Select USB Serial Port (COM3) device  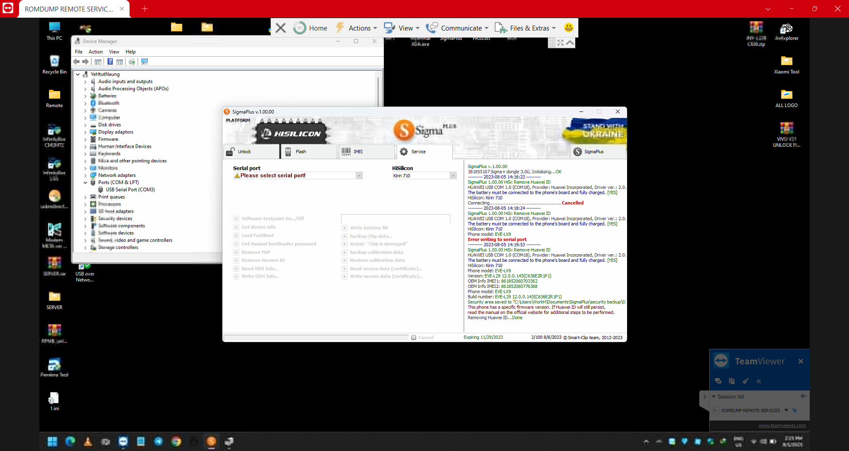click(x=130, y=190)
